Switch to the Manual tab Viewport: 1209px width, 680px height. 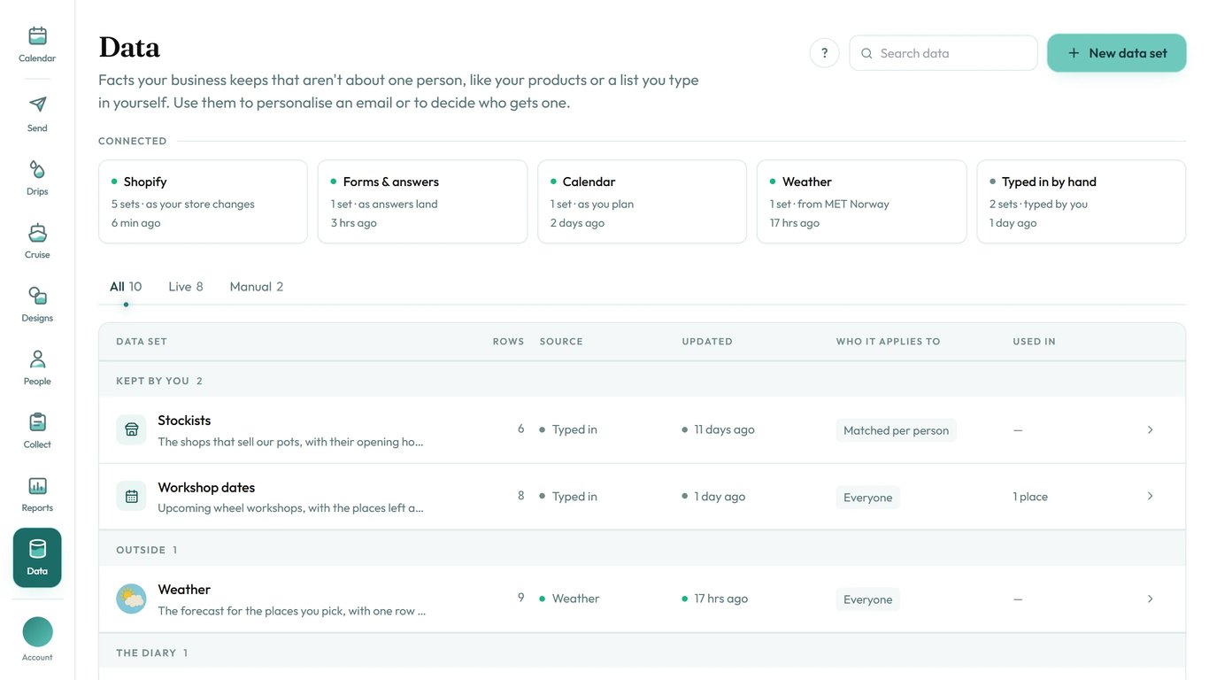(257, 287)
